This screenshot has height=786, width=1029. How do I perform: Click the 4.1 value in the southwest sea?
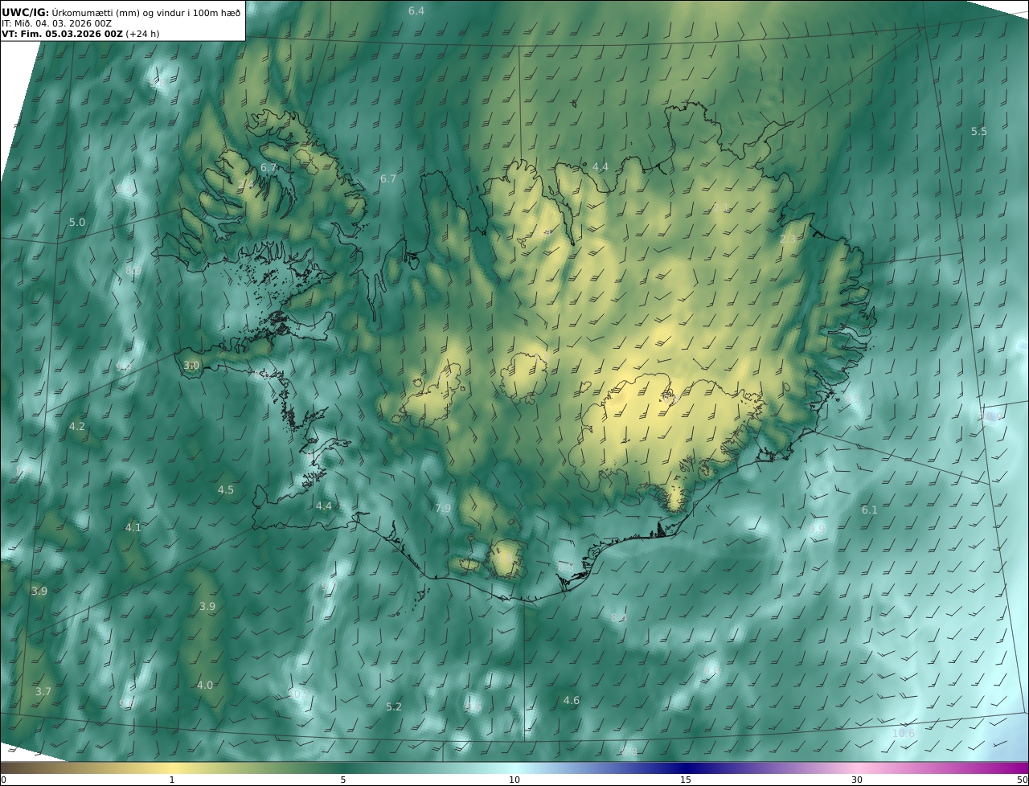[x=133, y=527]
